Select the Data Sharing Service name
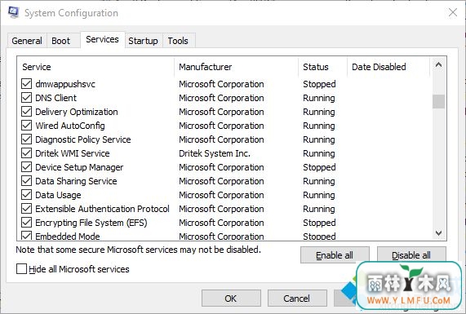 point(76,181)
